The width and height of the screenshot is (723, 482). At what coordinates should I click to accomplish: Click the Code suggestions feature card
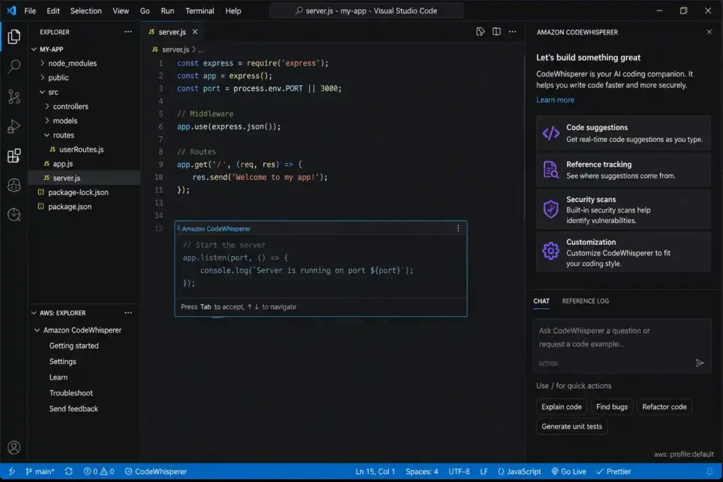623,133
